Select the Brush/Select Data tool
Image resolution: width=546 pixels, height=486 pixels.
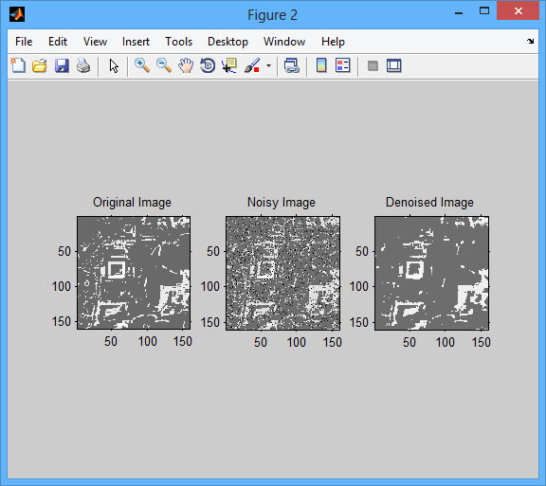[252, 65]
